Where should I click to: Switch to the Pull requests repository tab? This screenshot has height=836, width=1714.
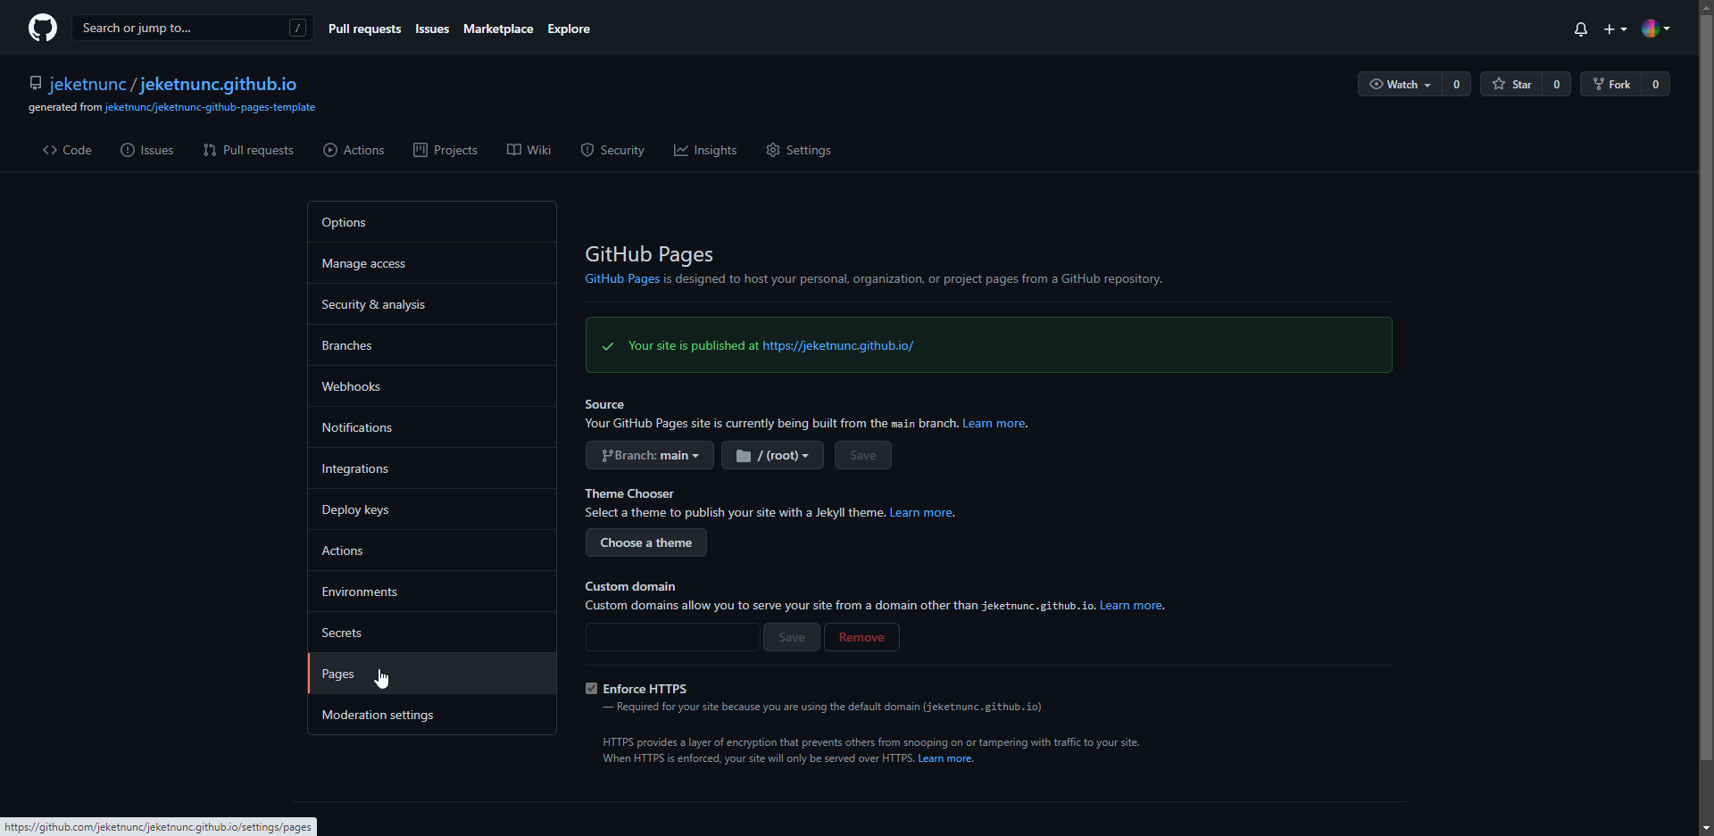(x=248, y=150)
